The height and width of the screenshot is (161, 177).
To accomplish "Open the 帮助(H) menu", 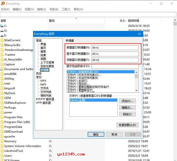I will point(78,9).
